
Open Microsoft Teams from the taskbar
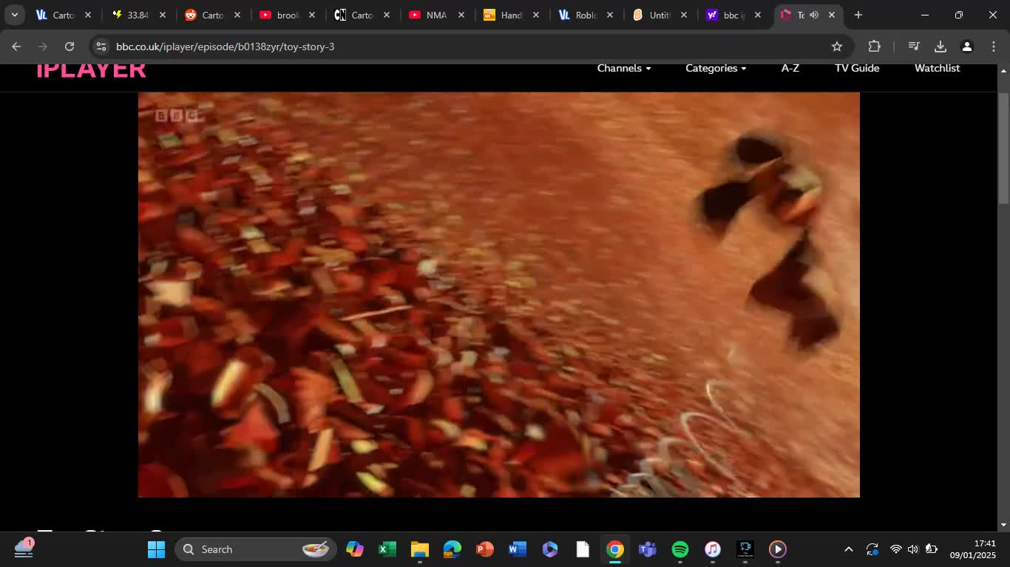(x=648, y=549)
